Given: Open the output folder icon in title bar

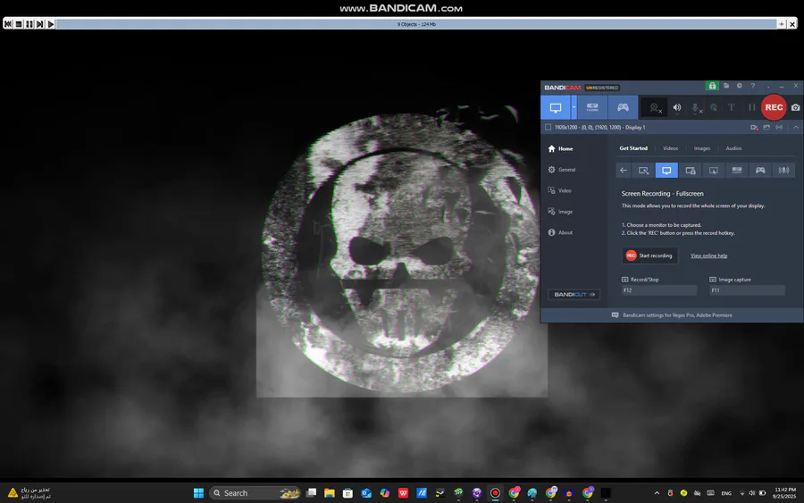Looking at the screenshot, I should click(x=726, y=86).
